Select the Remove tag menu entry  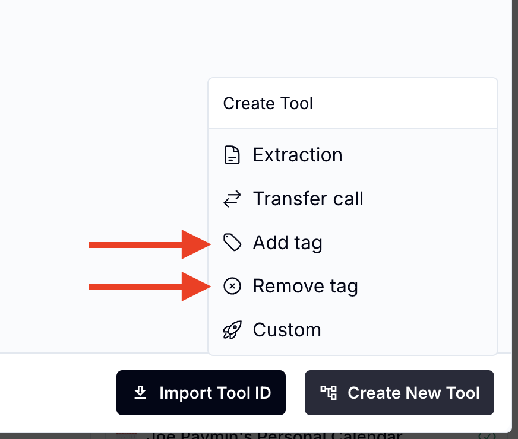pos(305,287)
